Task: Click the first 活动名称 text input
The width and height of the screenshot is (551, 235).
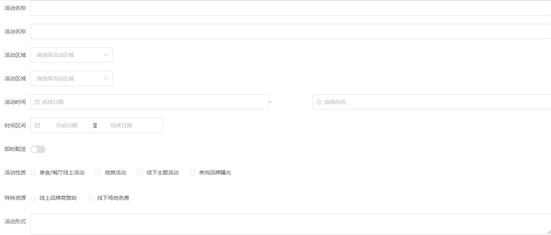Action: 291,8
